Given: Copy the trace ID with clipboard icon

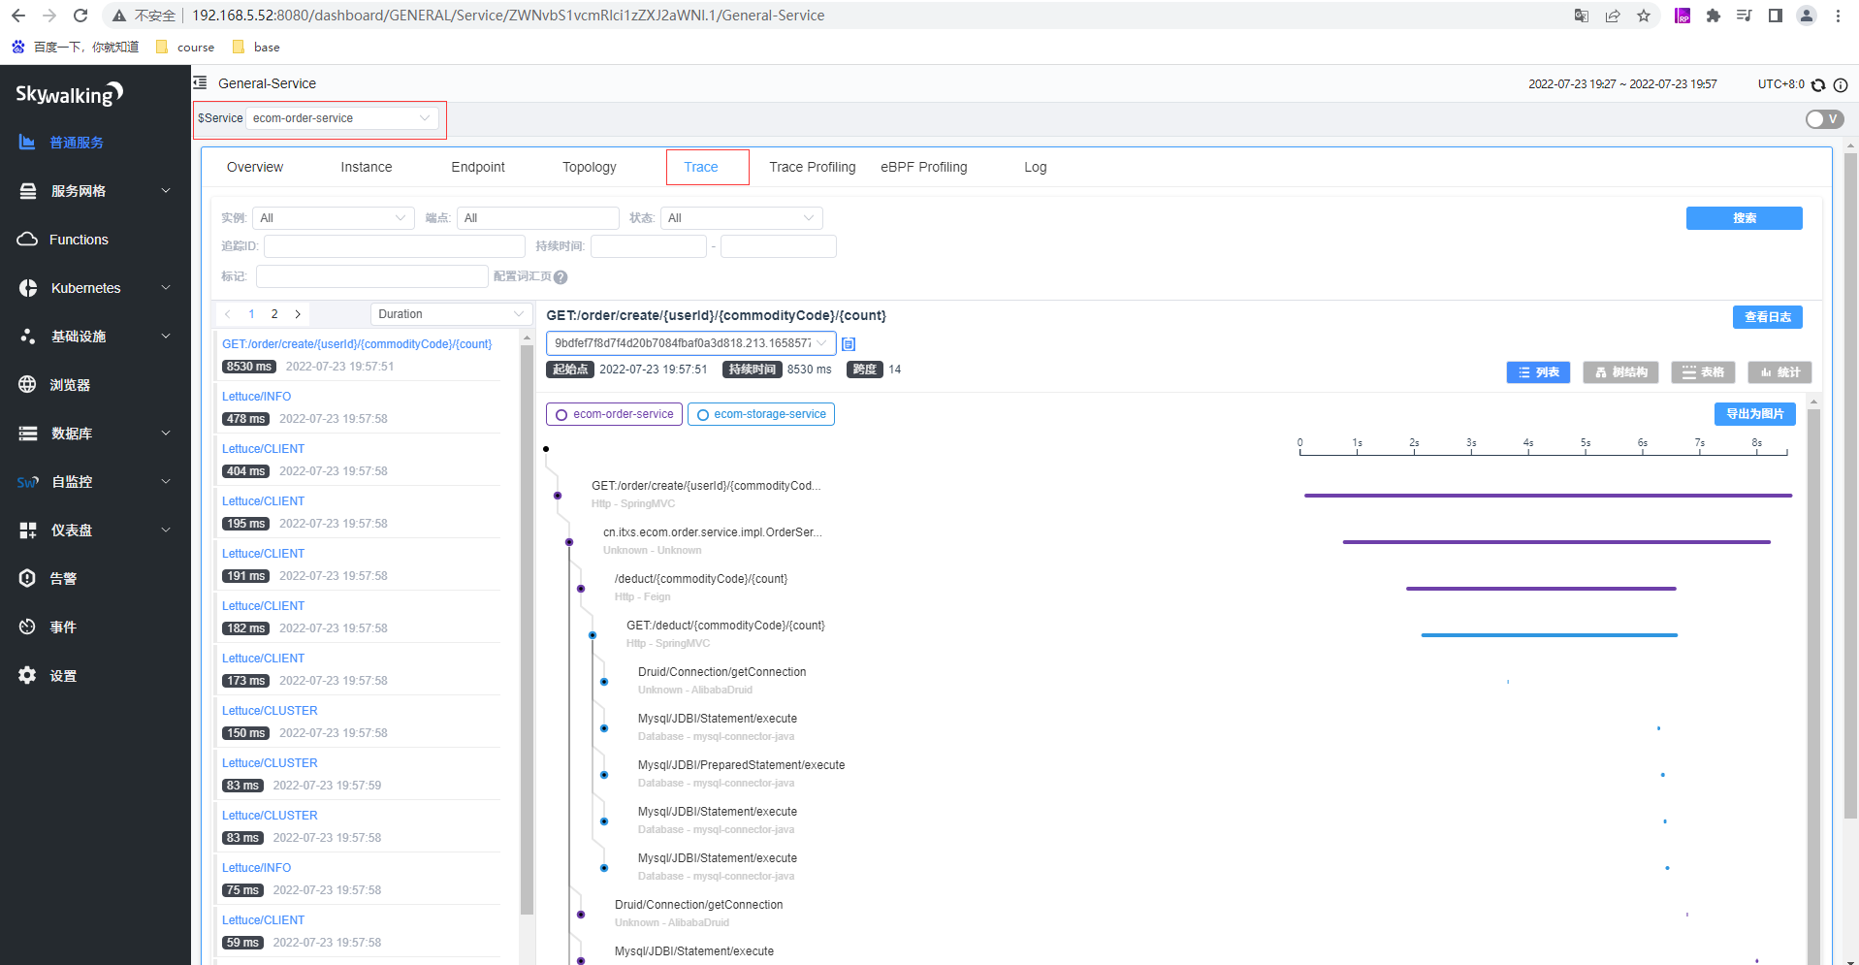Looking at the screenshot, I should [x=849, y=344].
